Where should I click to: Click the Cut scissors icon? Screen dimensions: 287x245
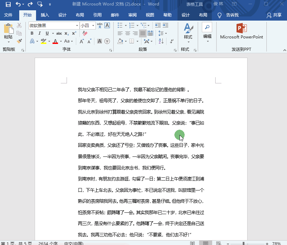tap(19, 26)
